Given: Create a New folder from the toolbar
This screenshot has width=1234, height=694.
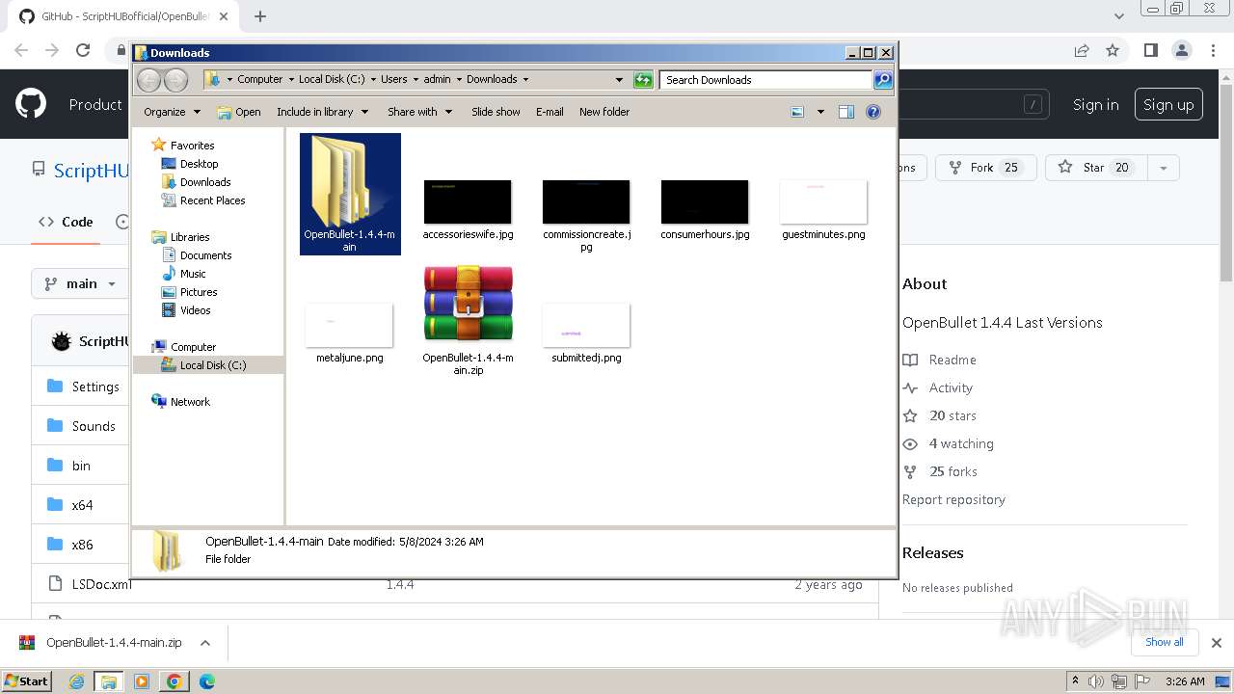Looking at the screenshot, I should click(604, 112).
